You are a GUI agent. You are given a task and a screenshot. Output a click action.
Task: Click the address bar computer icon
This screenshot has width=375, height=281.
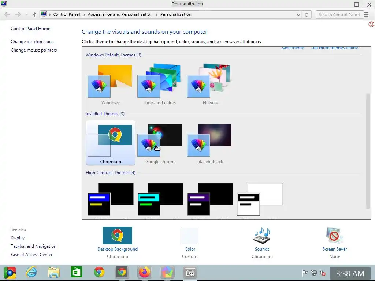pos(44,14)
